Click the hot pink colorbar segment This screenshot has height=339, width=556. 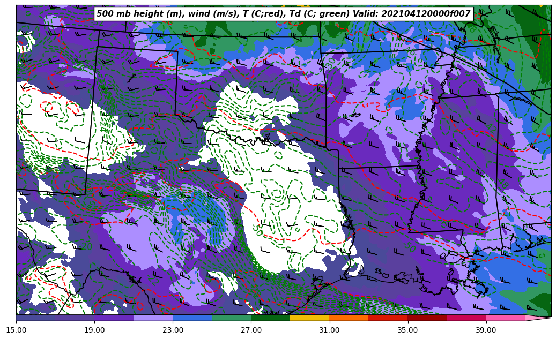pyautogui.click(x=505, y=318)
